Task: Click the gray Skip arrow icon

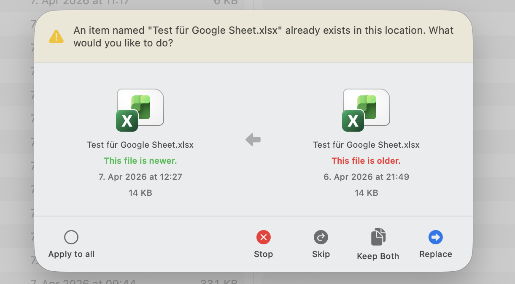Action: pyautogui.click(x=321, y=237)
